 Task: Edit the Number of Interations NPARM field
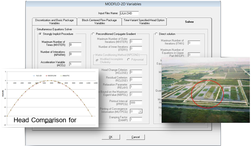click(75, 54)
